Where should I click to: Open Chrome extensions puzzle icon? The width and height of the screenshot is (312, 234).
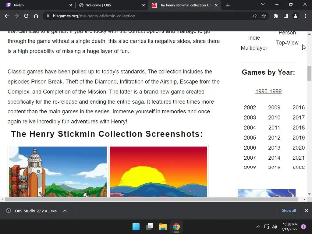276,16
